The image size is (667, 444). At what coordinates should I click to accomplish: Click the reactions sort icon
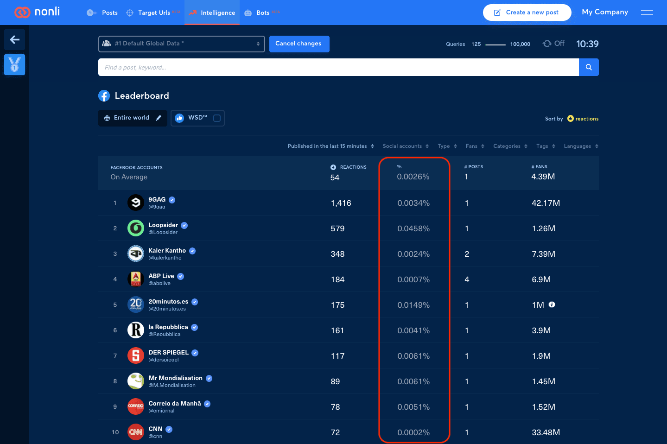click(571, 119)
